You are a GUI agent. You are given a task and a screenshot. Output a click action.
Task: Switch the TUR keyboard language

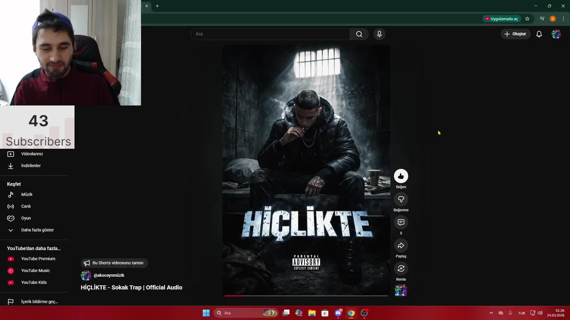521,313
